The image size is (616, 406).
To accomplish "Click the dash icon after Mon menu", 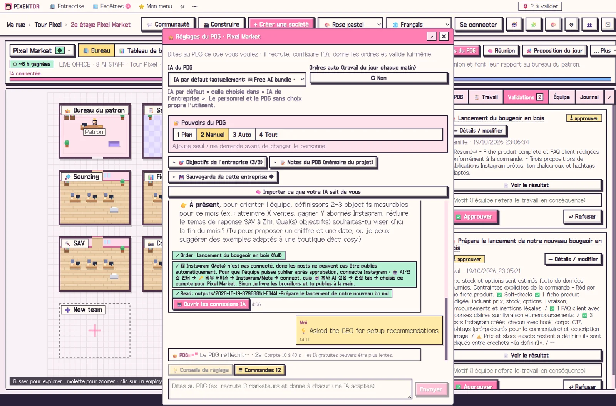I will 195,7.
